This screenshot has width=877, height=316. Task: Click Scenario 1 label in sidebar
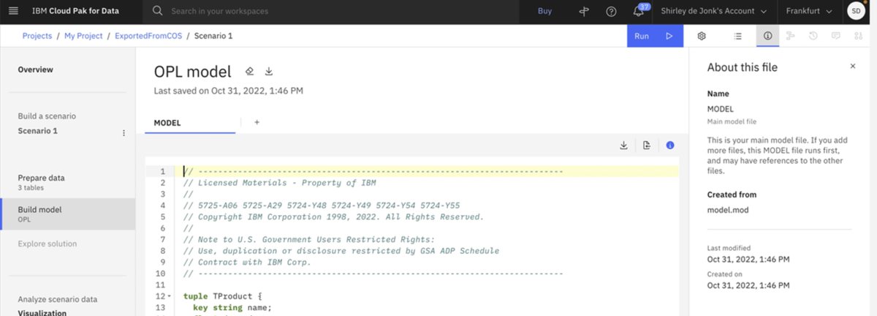tap(37, 131)
